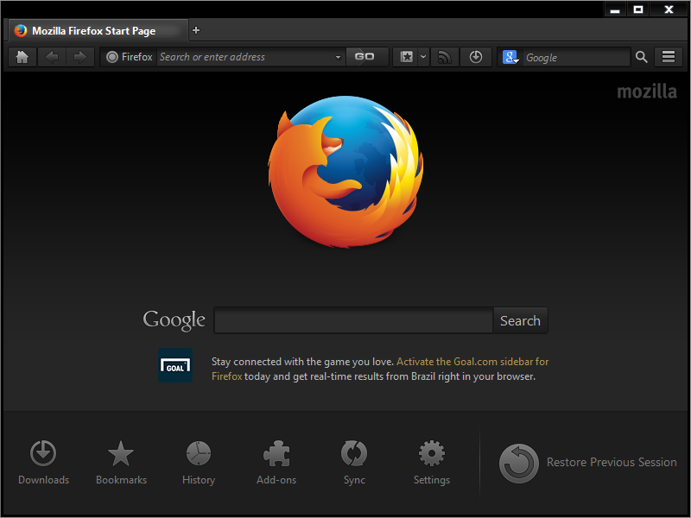Screen dimensions: 691x518
Task: Open History clock in bottom launcher
Action: [199, 463]
